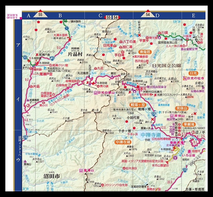Click the pink 山 icon beside 皇海山
Image resolution: width=213 pixels, height=197 pixels.
81,170
